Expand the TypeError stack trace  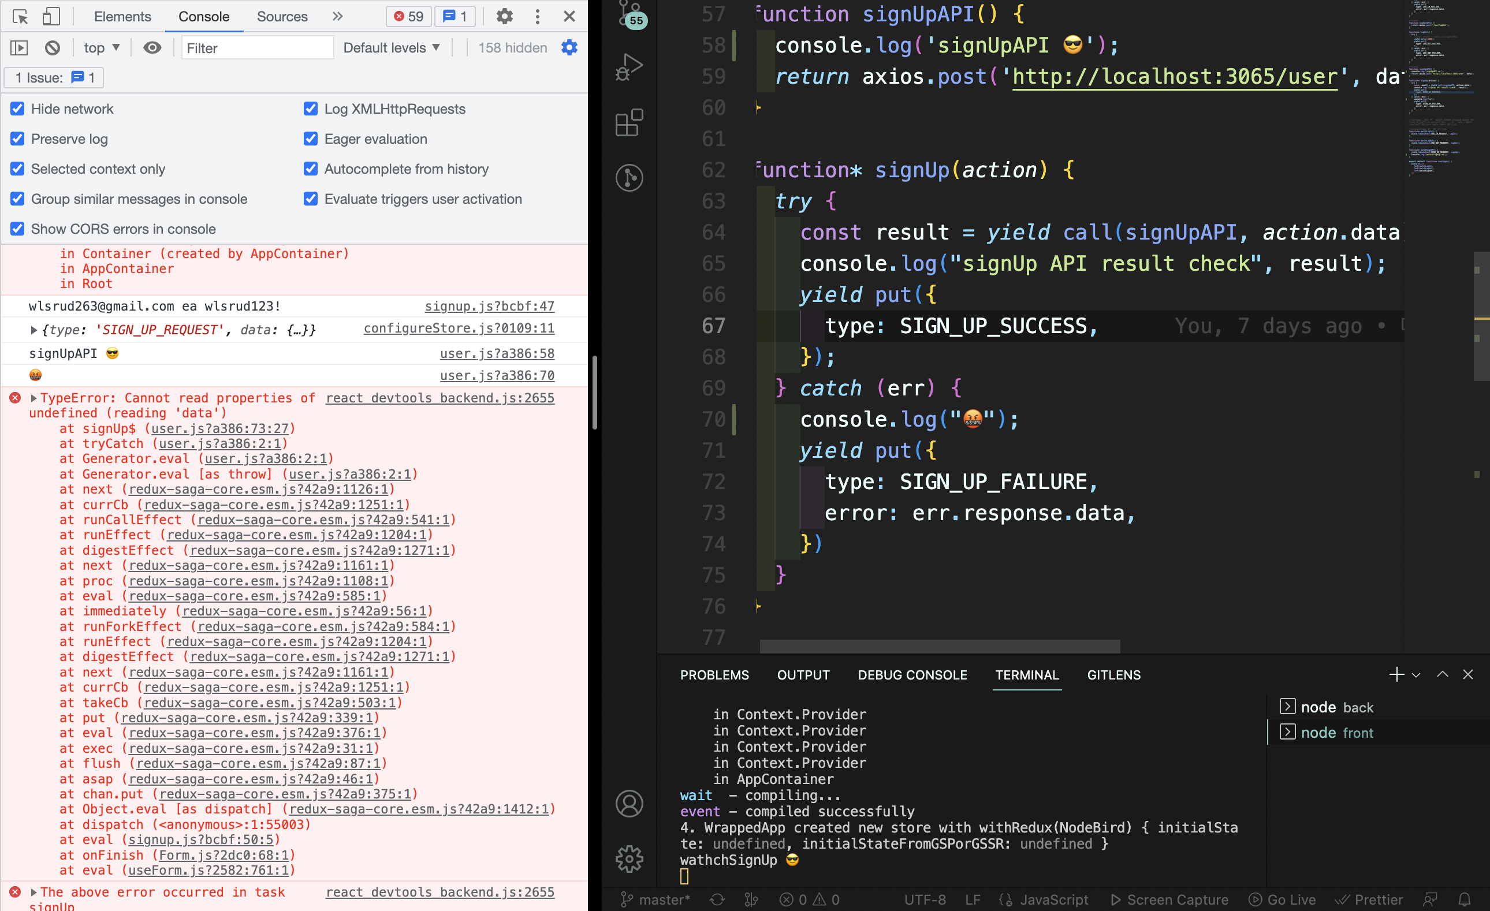34,398
